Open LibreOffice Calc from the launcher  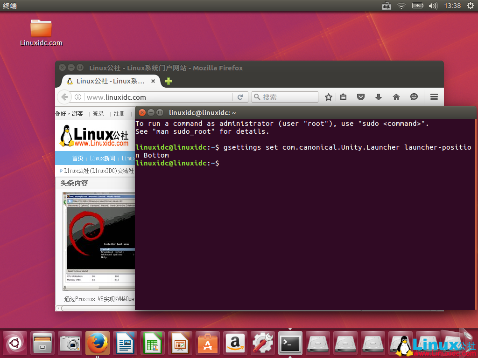(x=153, y=343)
